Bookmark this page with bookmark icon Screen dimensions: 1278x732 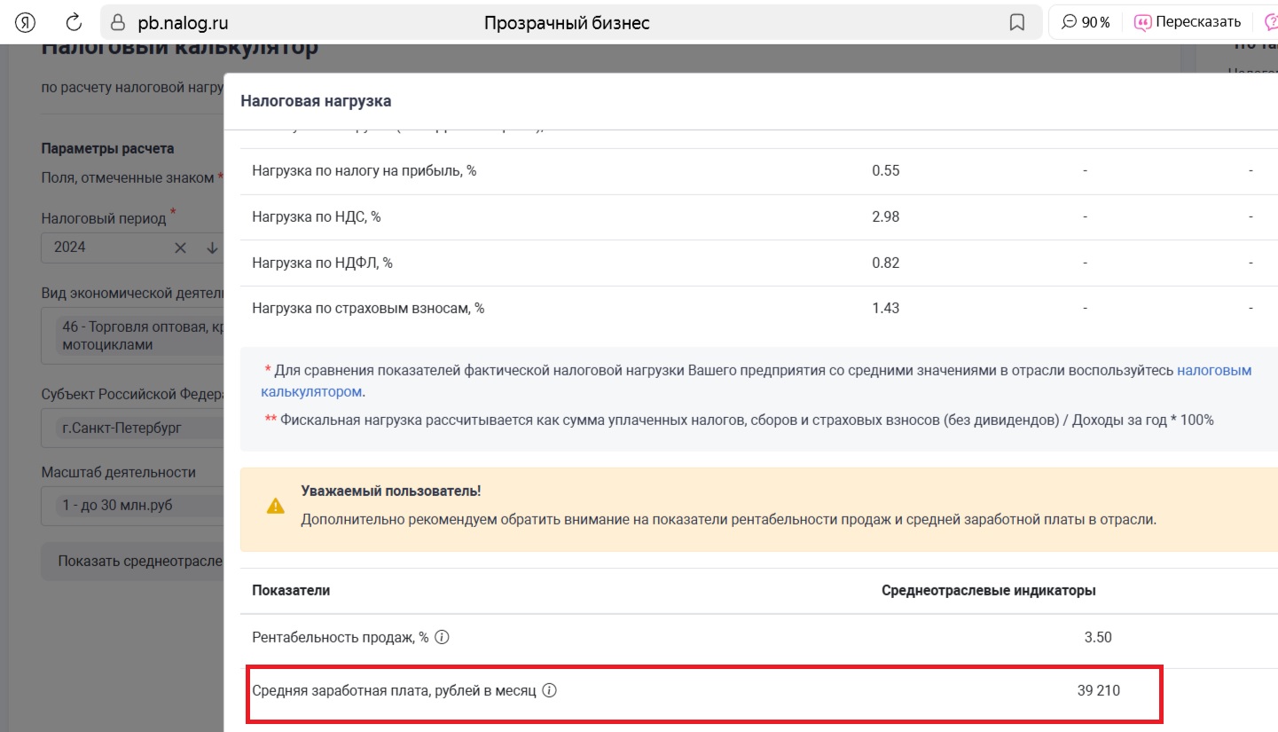(1017, 22)
